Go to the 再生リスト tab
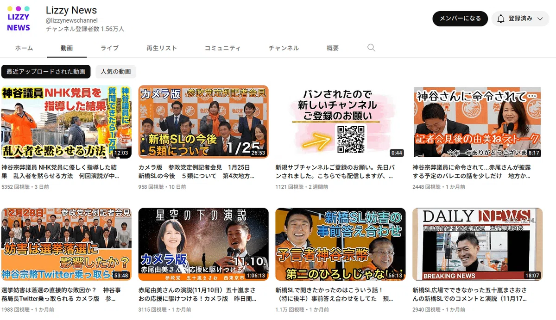Viewport: 556px width, 320px height. coord(162,48)
